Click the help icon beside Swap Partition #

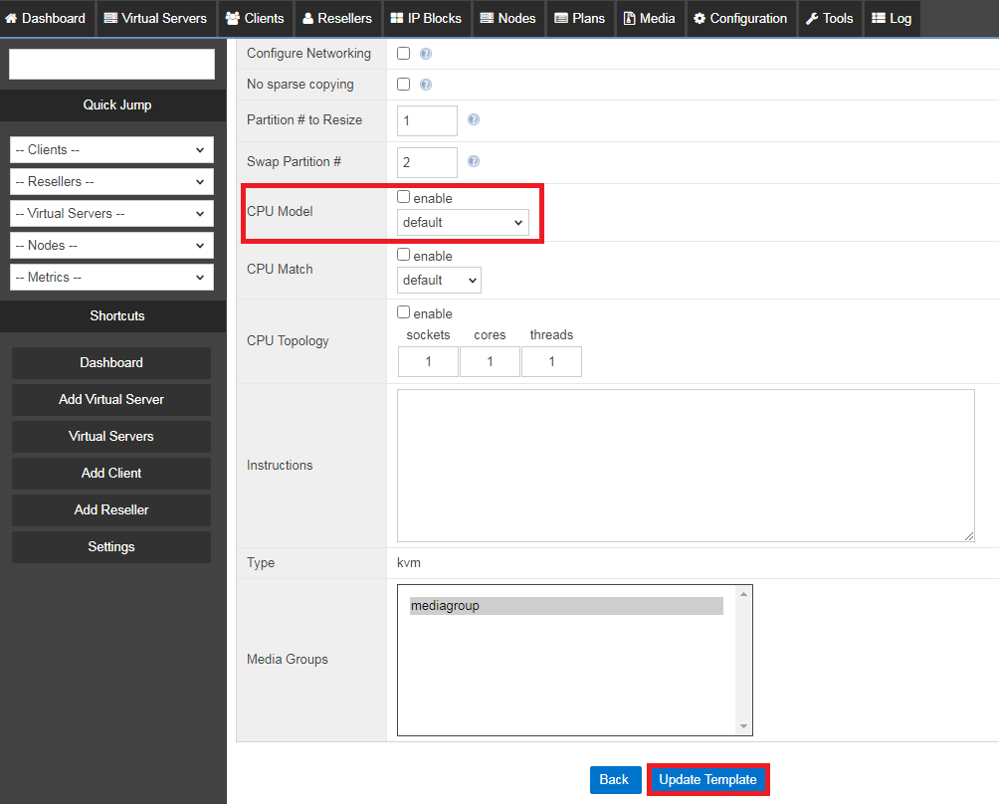click(x=474, y=160)
